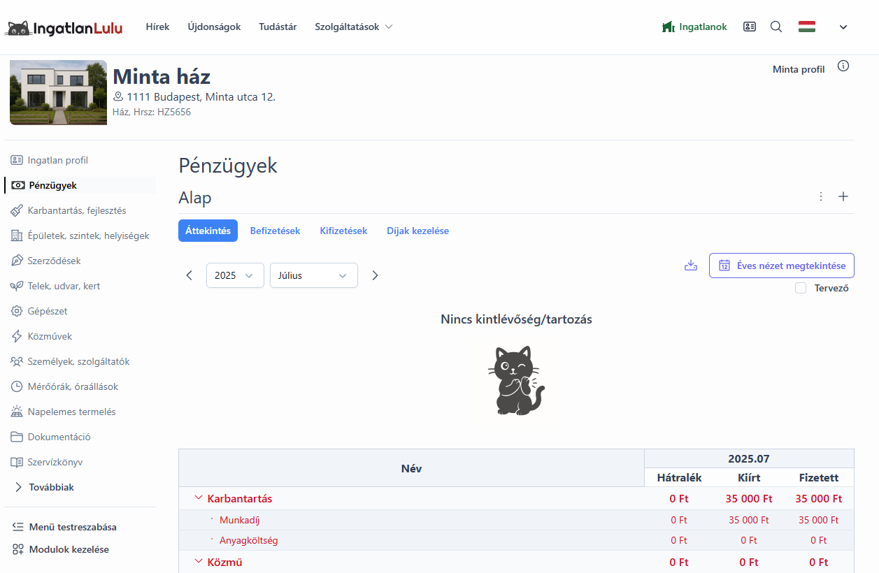Go to next month arrow
The image size is (879, 573).
coord(375,275)
